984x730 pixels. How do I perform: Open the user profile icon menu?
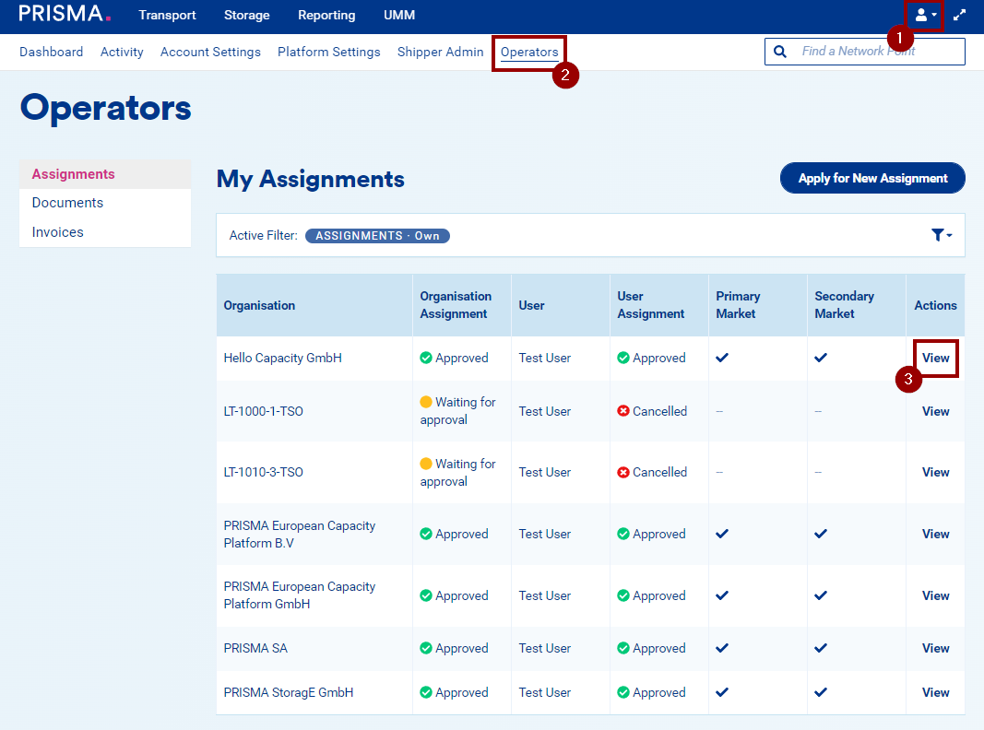click(925, 16)
